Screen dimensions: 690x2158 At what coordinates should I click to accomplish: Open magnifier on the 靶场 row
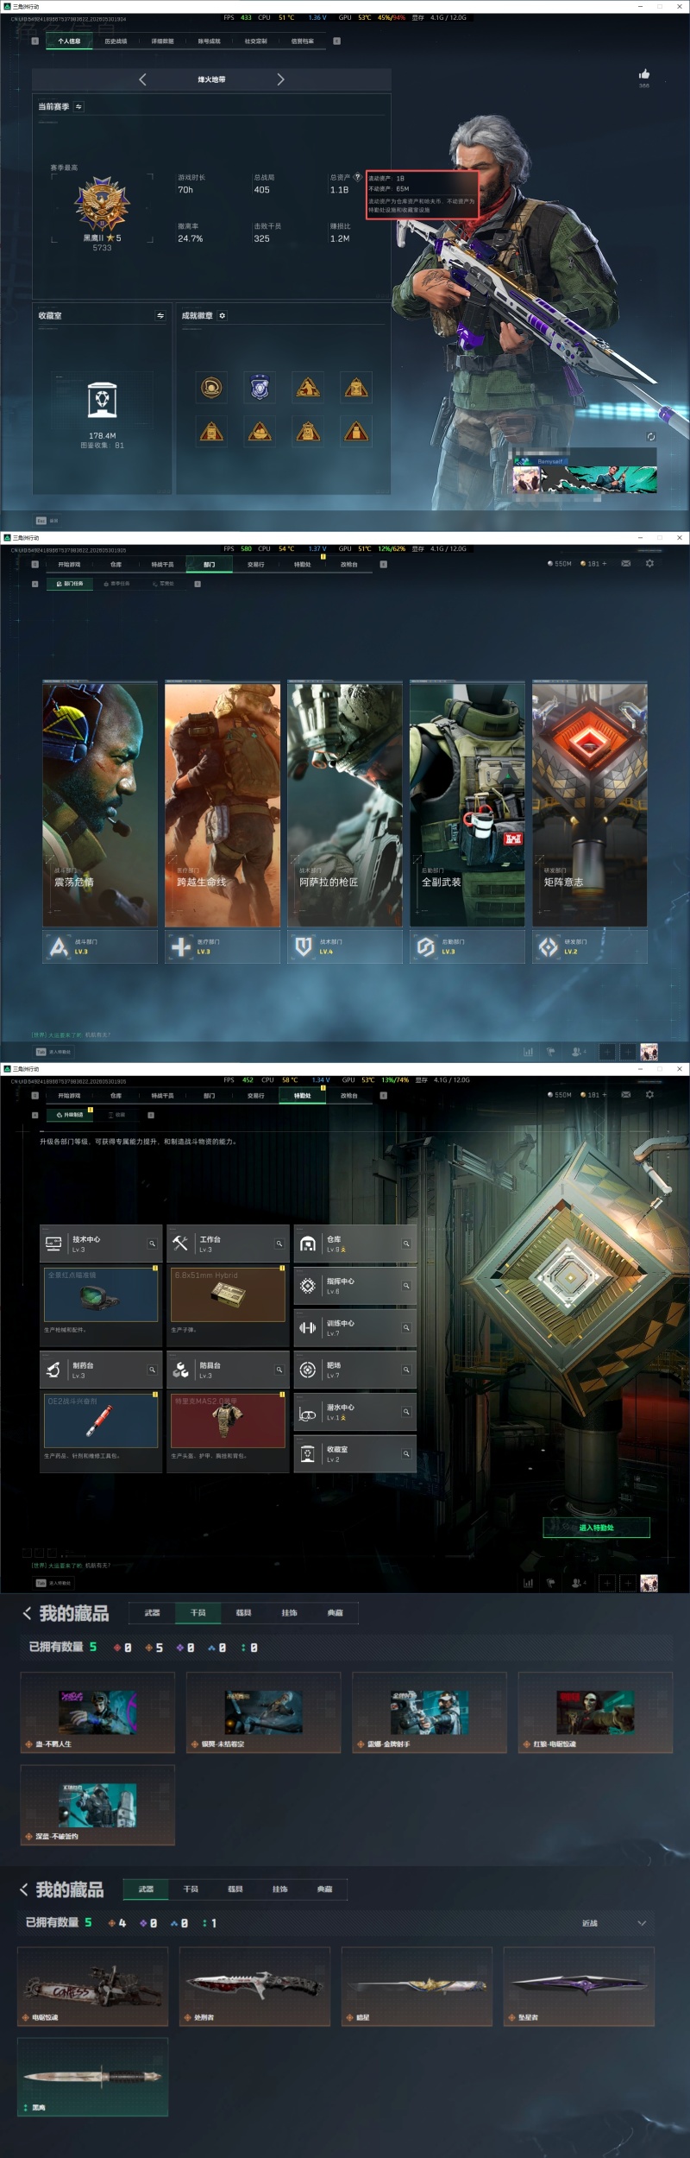pyautogui.click(x=406, y=1370)
